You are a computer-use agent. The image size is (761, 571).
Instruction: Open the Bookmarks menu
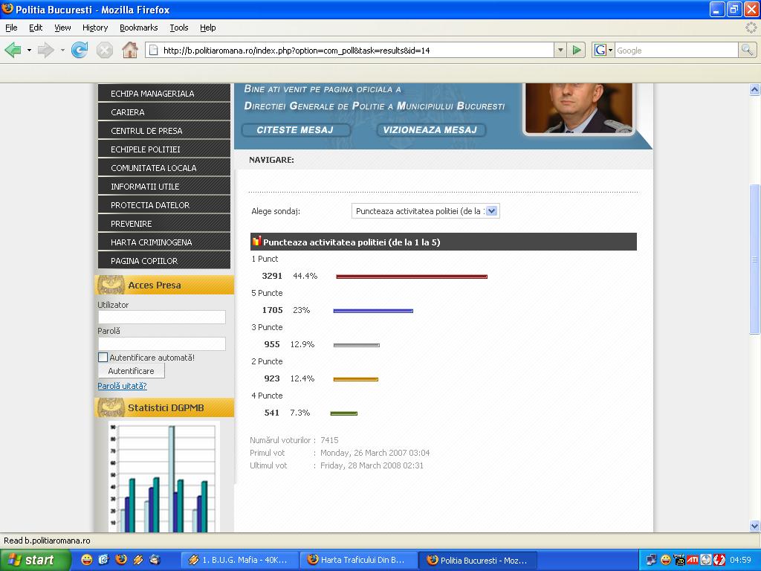[138, 28]
